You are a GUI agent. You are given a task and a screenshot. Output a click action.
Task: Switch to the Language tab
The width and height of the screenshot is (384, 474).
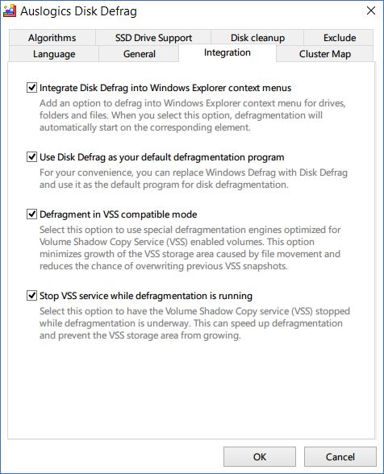[x=54, y=54]
